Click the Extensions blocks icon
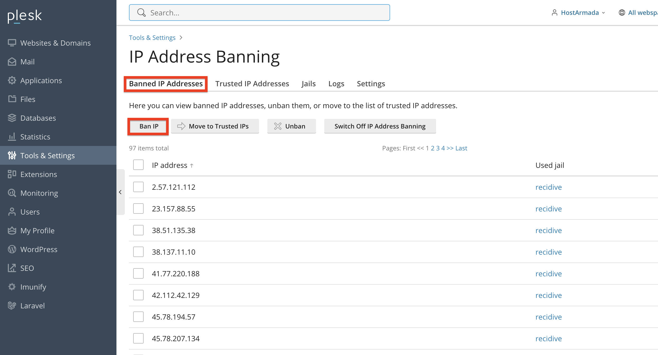 pyautogui.click(x=12, y=174)
